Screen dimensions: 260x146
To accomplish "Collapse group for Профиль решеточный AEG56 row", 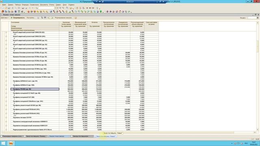I will [6, 105].
